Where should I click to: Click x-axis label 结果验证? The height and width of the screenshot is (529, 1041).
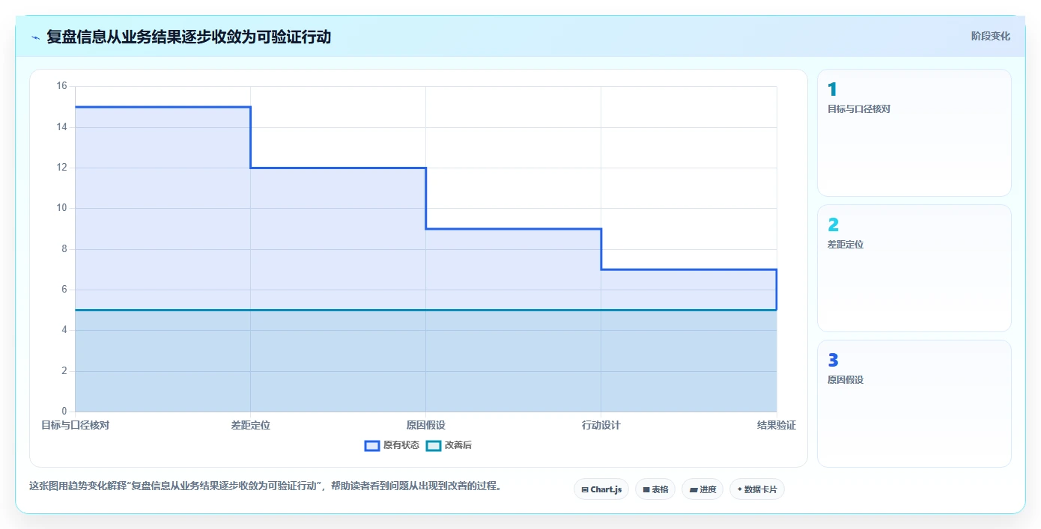[x=777, y=425]
